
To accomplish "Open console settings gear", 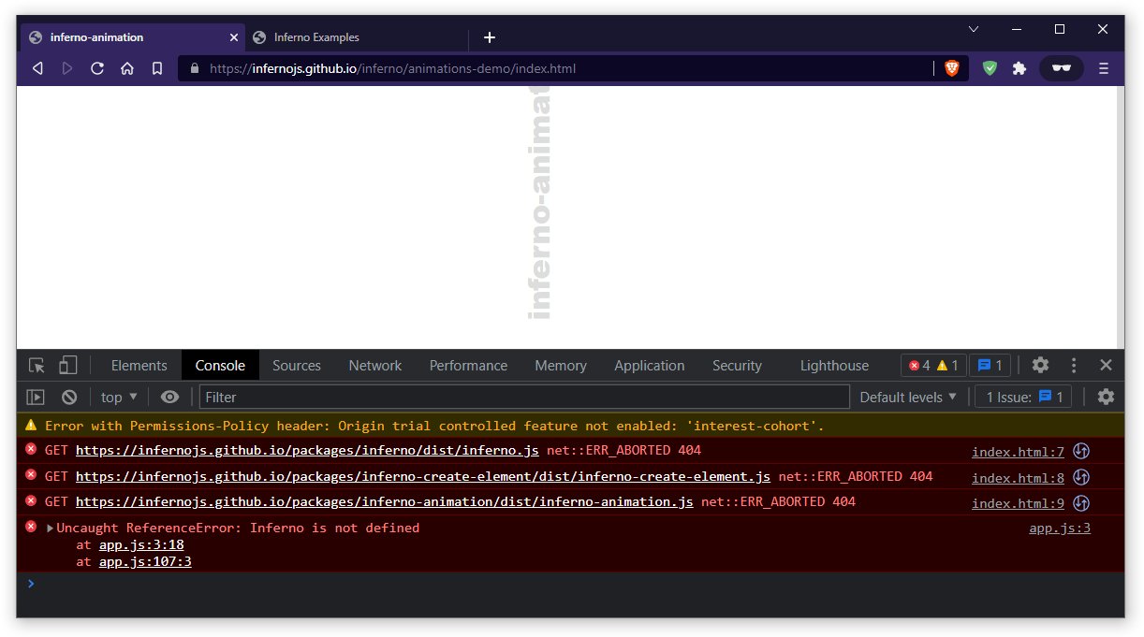I will click(1106, 398).
